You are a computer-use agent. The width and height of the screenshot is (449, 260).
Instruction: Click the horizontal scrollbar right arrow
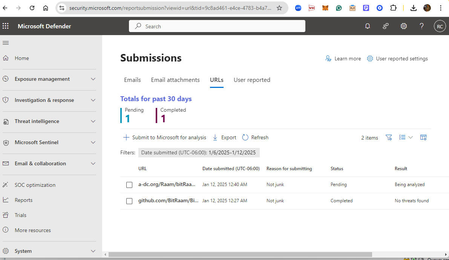pyautogui.click(x=446, y=255)
